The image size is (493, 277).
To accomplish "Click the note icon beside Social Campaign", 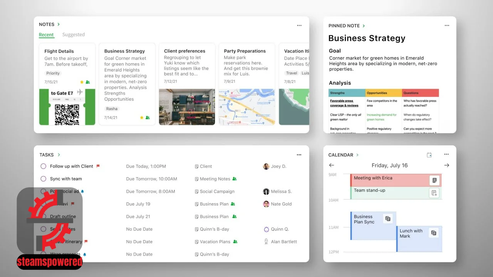I will click(x=197, y=192).
